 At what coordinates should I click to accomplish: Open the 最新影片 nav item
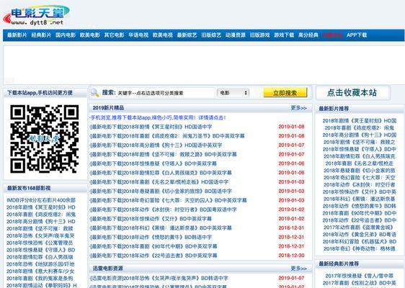click(x=17, y=35)
